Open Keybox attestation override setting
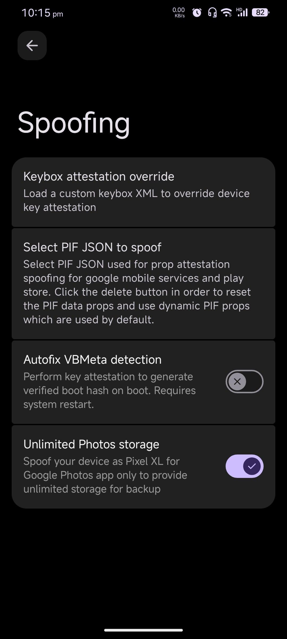This screenshot has width=287, height=639. click(x=99, y=177)
